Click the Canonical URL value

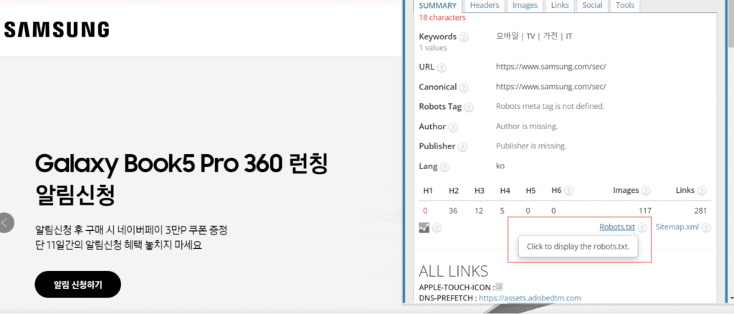pos(551,87)
